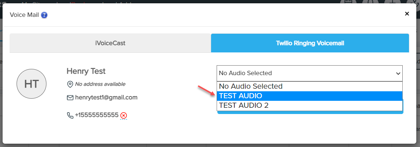
Task: Click the location pin icon
Action: pos(70,84)
